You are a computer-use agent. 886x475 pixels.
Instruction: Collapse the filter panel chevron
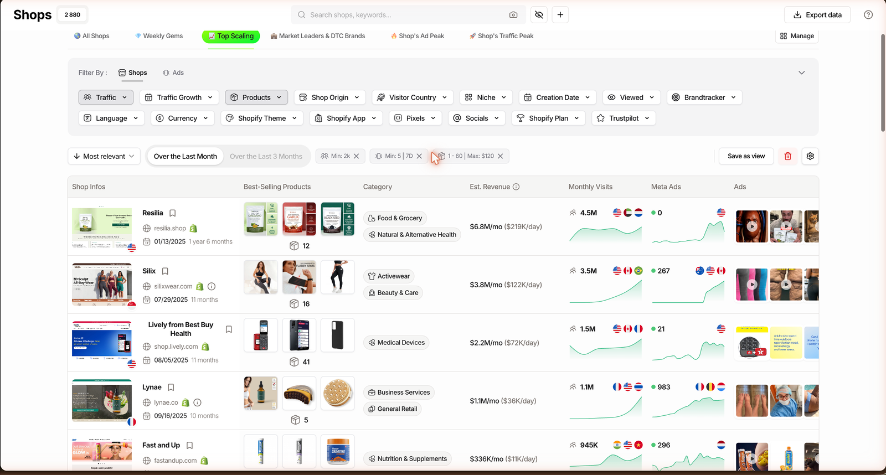point(801,73)
